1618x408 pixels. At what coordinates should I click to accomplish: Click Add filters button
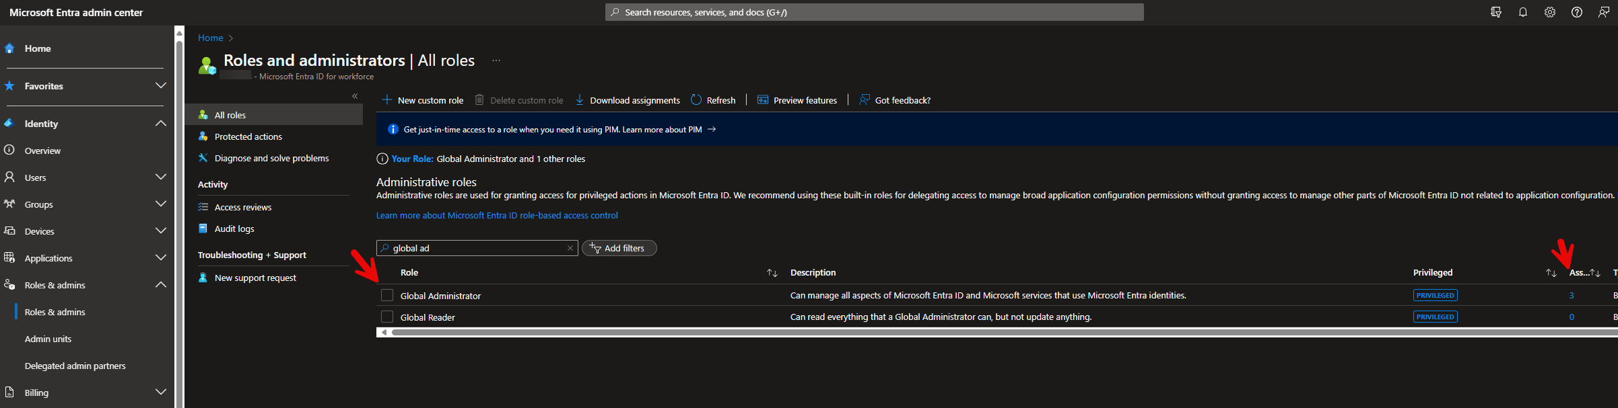619,248
